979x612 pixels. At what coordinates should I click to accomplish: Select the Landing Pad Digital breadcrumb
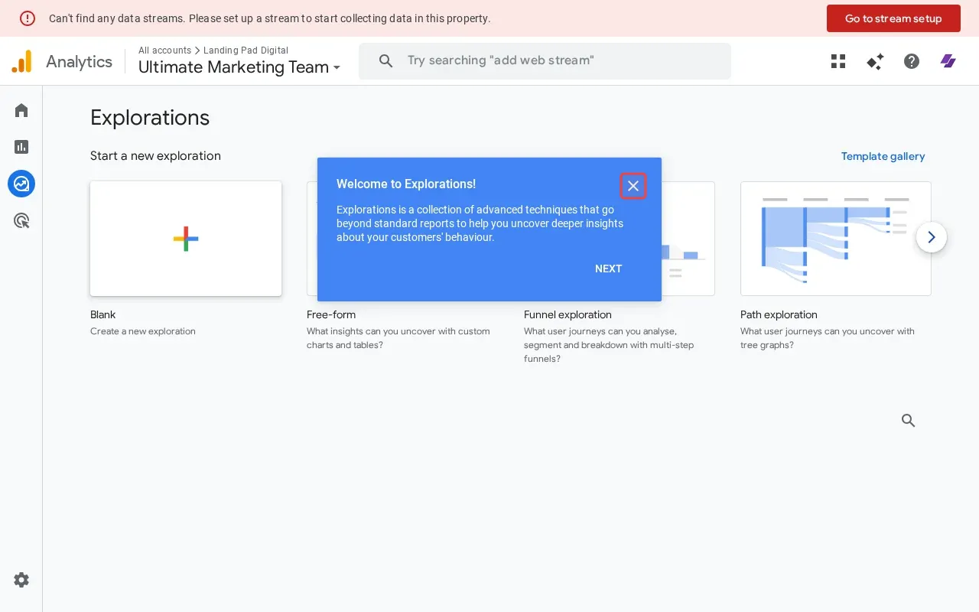246,50
